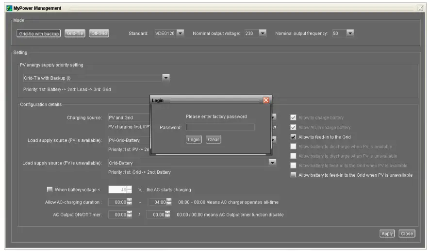The height and width of the screenshot is (251, 430).
Task: Select Grid-Tie mode button
Action: coord(75,33)
